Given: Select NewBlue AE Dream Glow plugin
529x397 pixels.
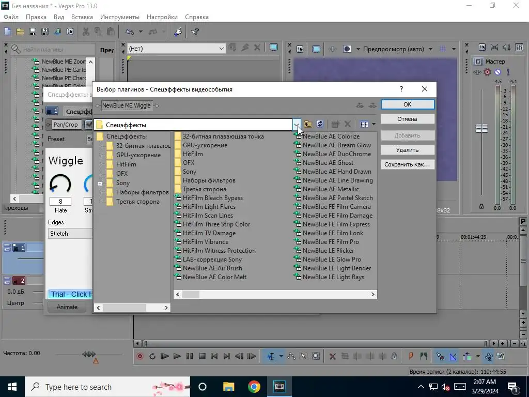Looking at the screenshot, I should pos(337,145).
